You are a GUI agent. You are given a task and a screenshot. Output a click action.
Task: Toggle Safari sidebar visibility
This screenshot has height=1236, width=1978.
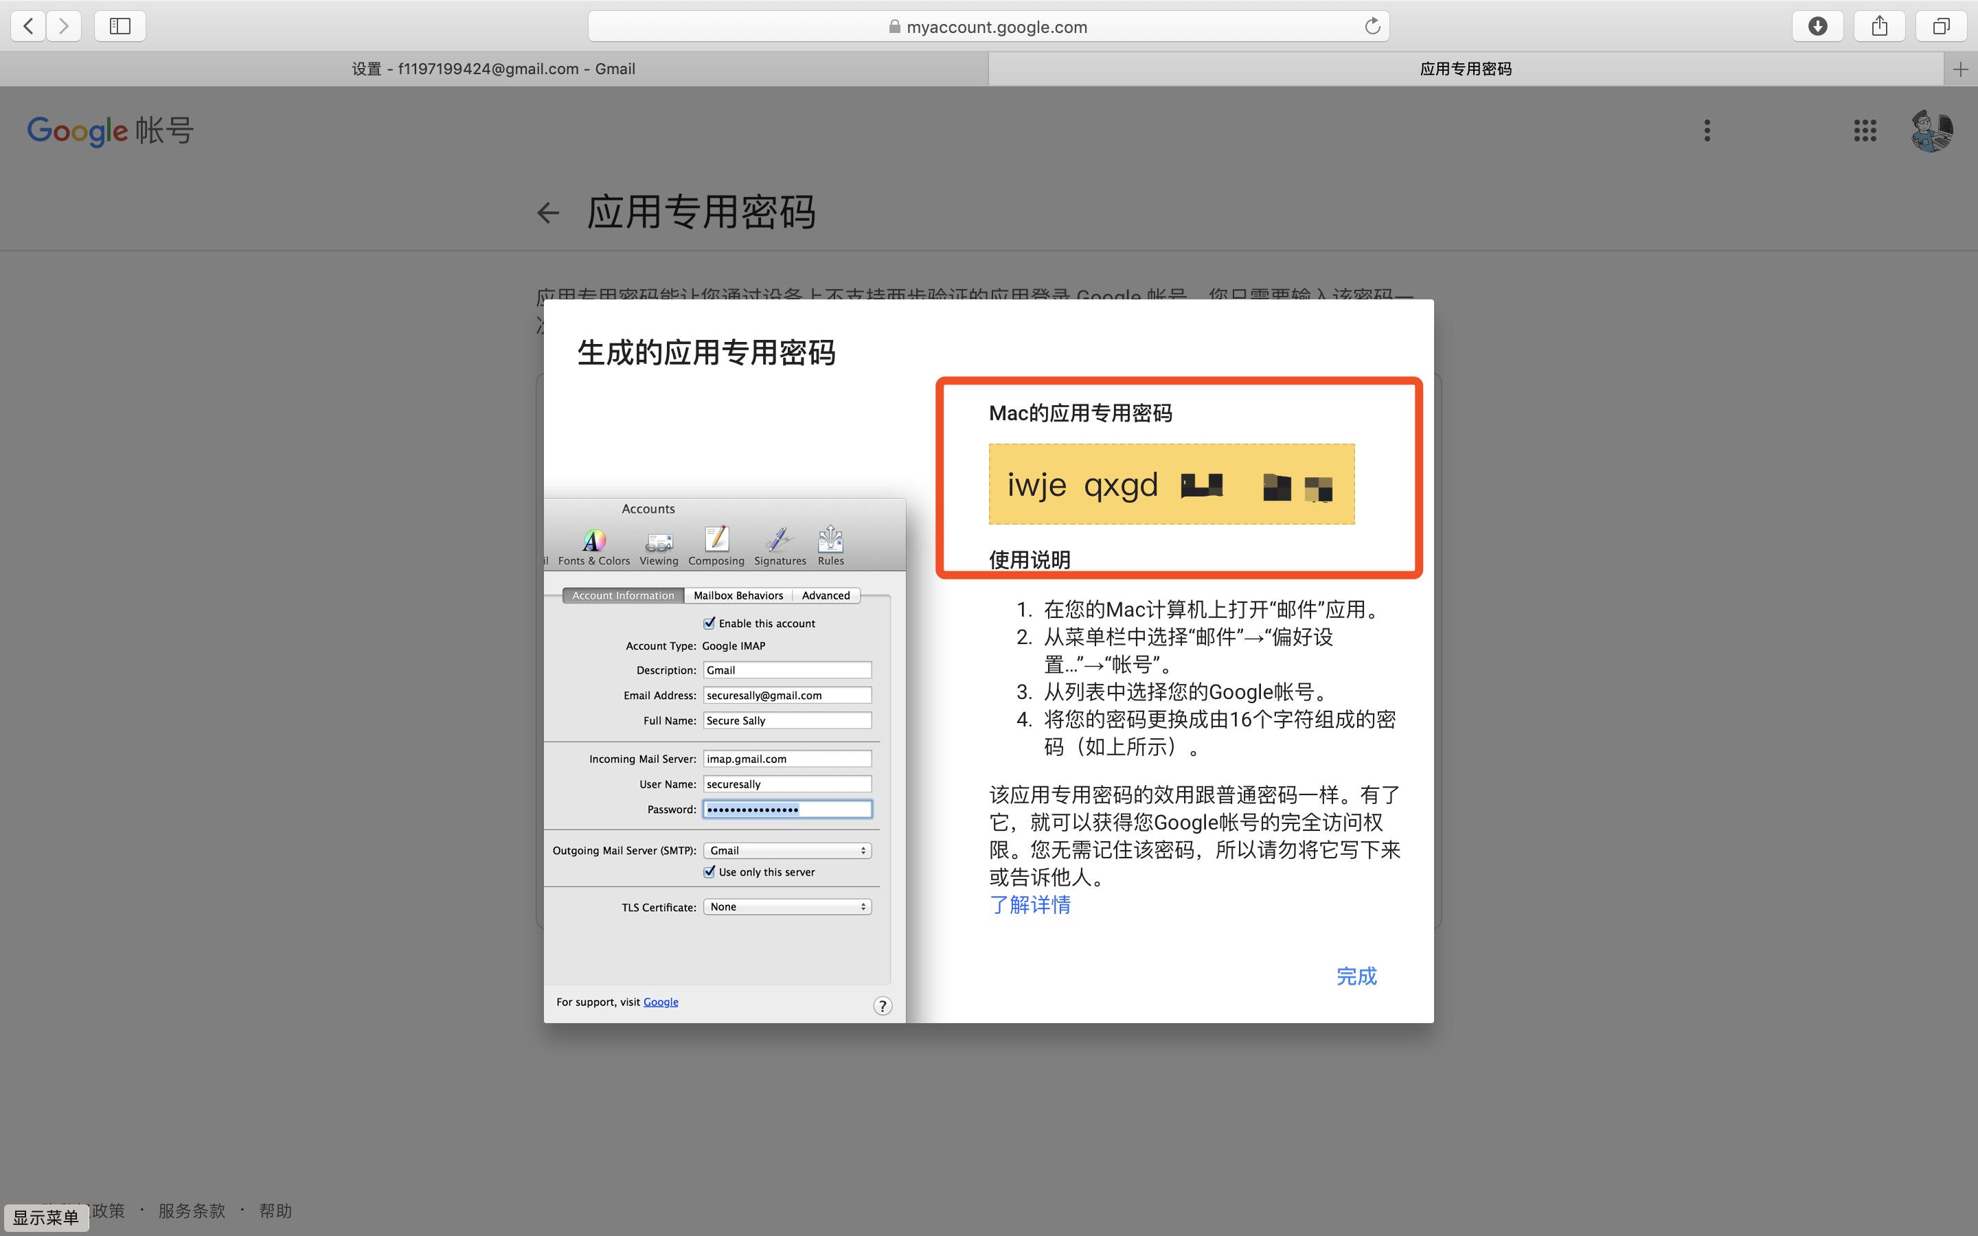pyautogui.click(x=120, y=25)
